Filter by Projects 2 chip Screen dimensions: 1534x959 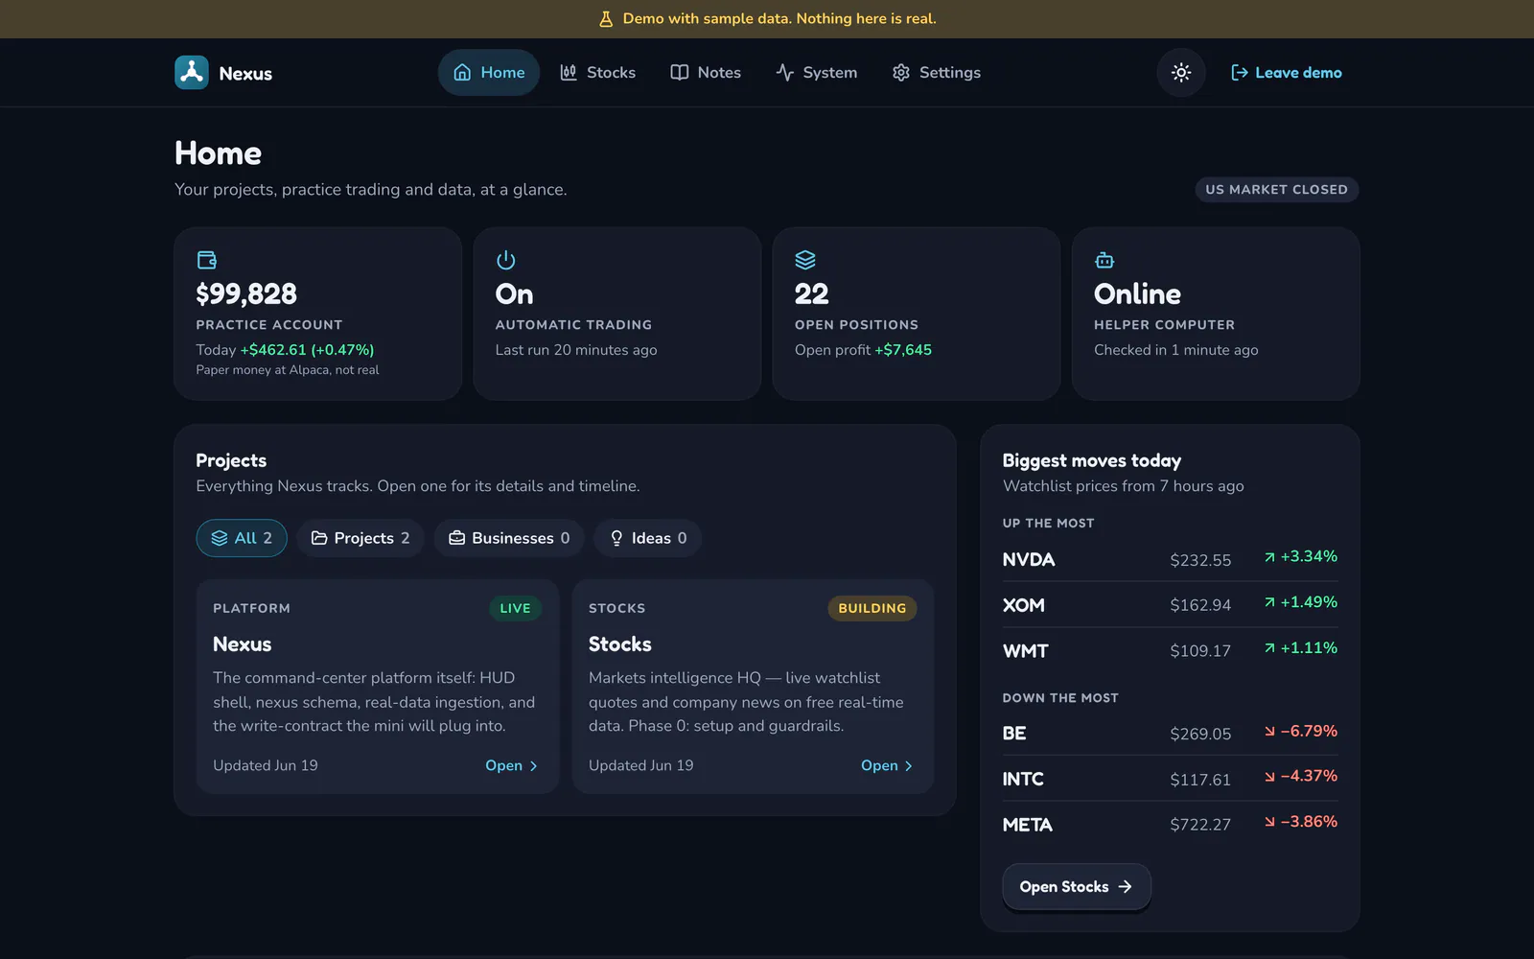point(360,538)
